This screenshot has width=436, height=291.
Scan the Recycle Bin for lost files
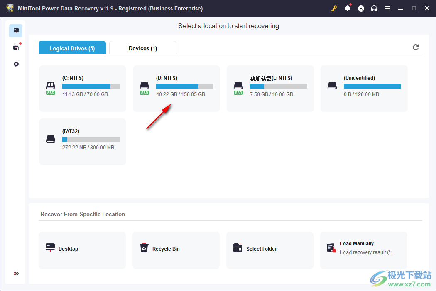coord(176,250)
